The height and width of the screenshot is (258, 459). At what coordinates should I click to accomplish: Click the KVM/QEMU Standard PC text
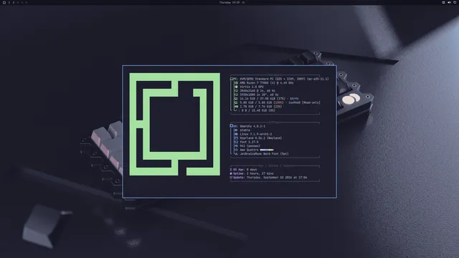click(284, 79)
